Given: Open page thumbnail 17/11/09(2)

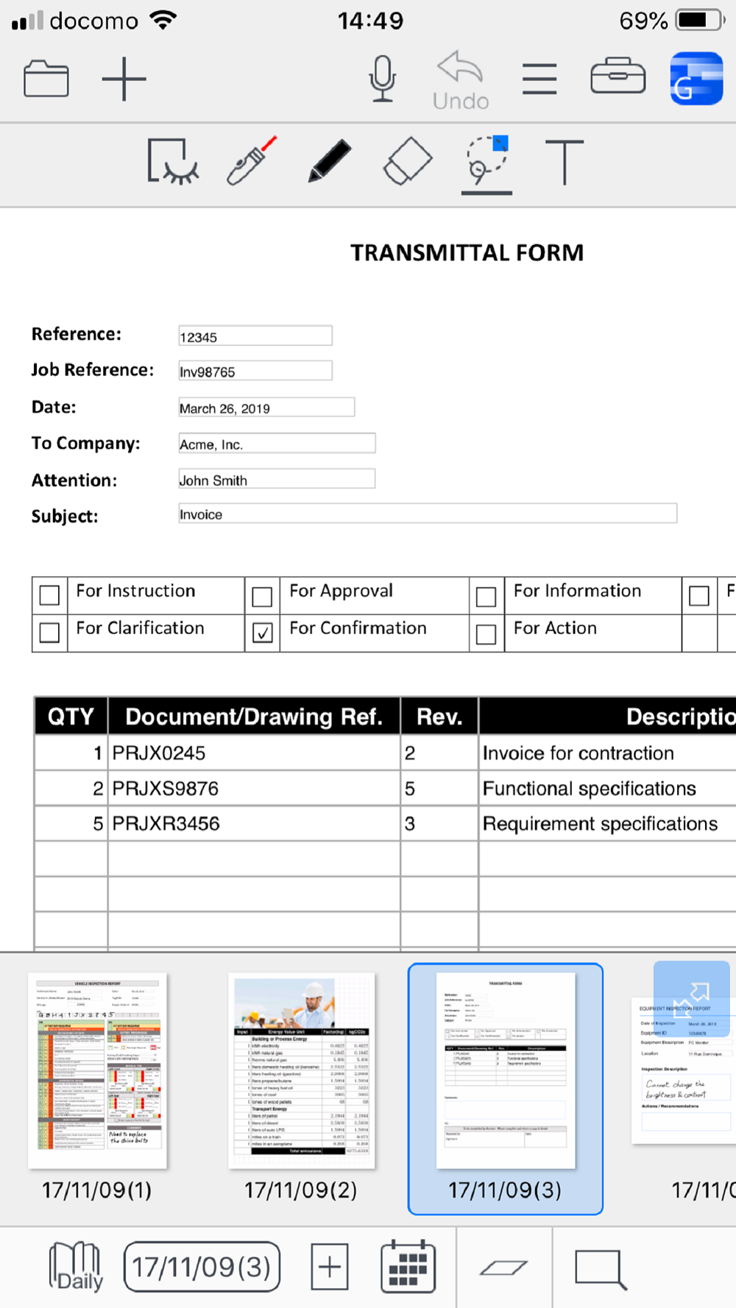Looking at the screenshot, I should [302, 1071].
